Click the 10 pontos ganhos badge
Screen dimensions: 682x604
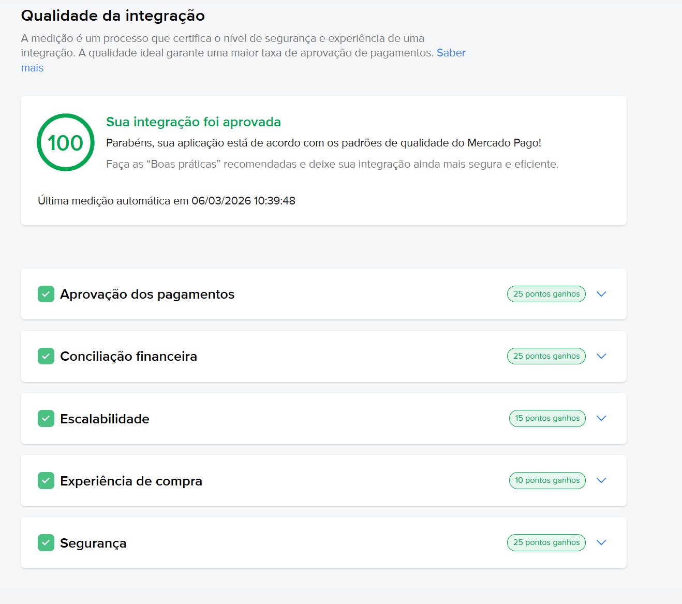[x=547, y=480]
